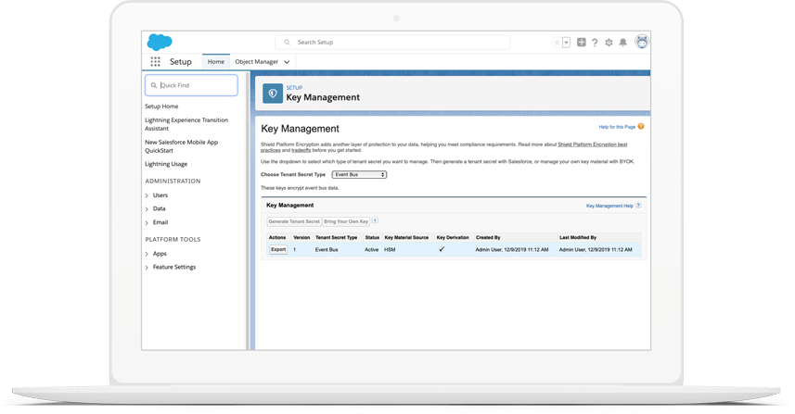This screenshot has height=414, width=795.
Task: Click the Key Derivation column header
Action: click(x=453, y=237)
